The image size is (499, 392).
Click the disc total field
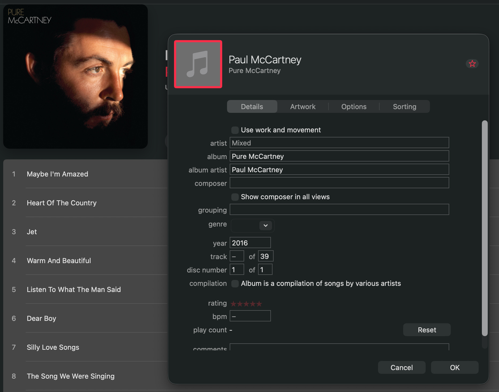[265, 270]
